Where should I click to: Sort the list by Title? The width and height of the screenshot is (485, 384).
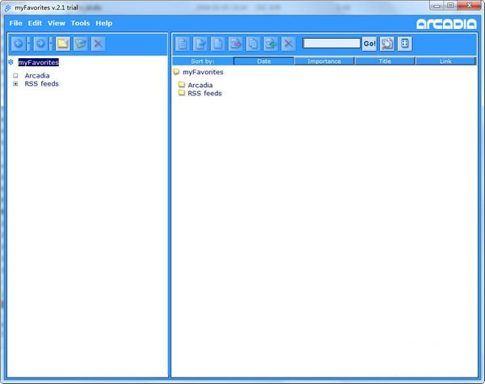[x=385, y=61]
